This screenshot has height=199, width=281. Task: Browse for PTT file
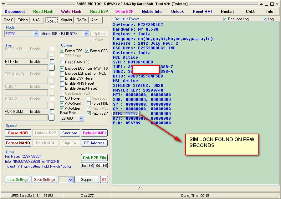(52, 68)
